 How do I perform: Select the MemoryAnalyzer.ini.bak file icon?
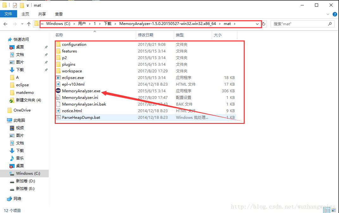click(58, 104)
